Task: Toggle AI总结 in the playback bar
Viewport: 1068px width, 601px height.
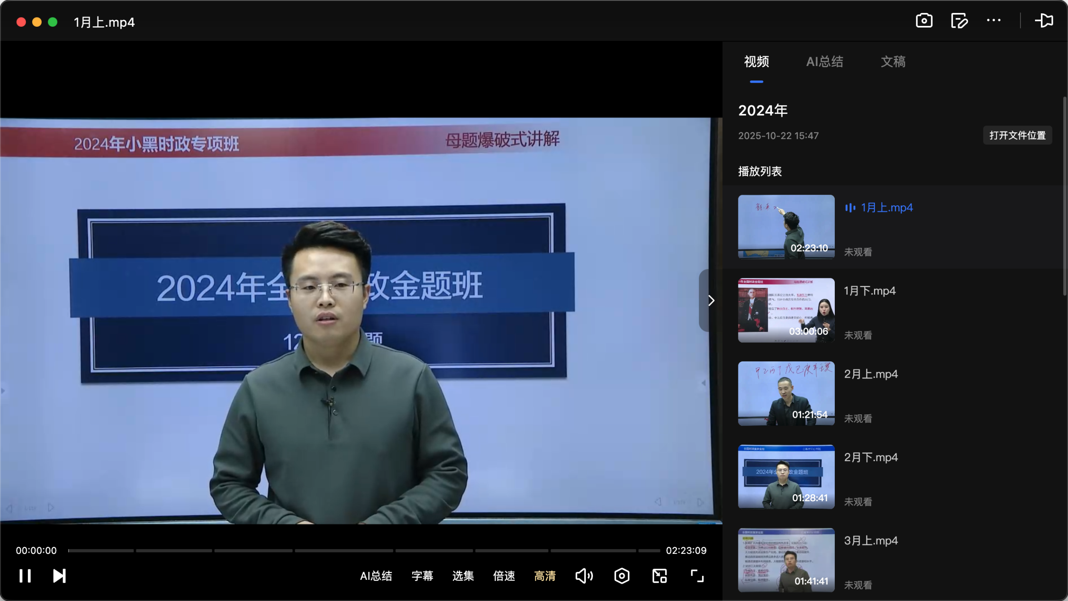Action: tap(376, 576)
